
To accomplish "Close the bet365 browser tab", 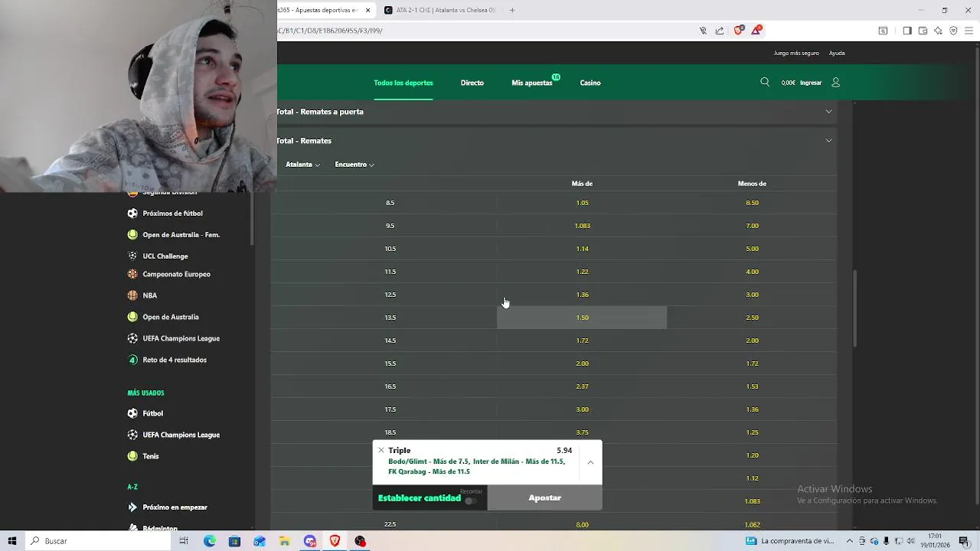I will [368, 10].
